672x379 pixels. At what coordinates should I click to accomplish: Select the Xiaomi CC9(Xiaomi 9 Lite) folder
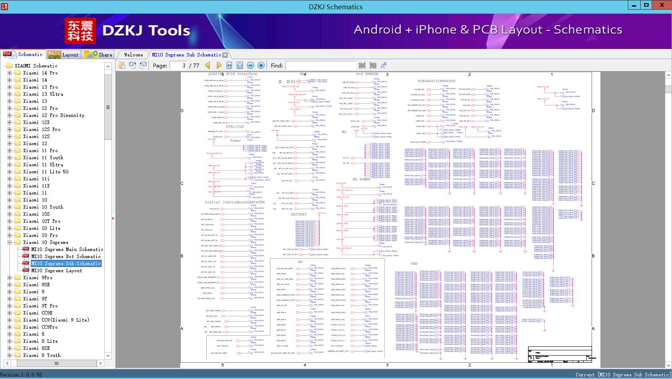(x=56, y=320)
